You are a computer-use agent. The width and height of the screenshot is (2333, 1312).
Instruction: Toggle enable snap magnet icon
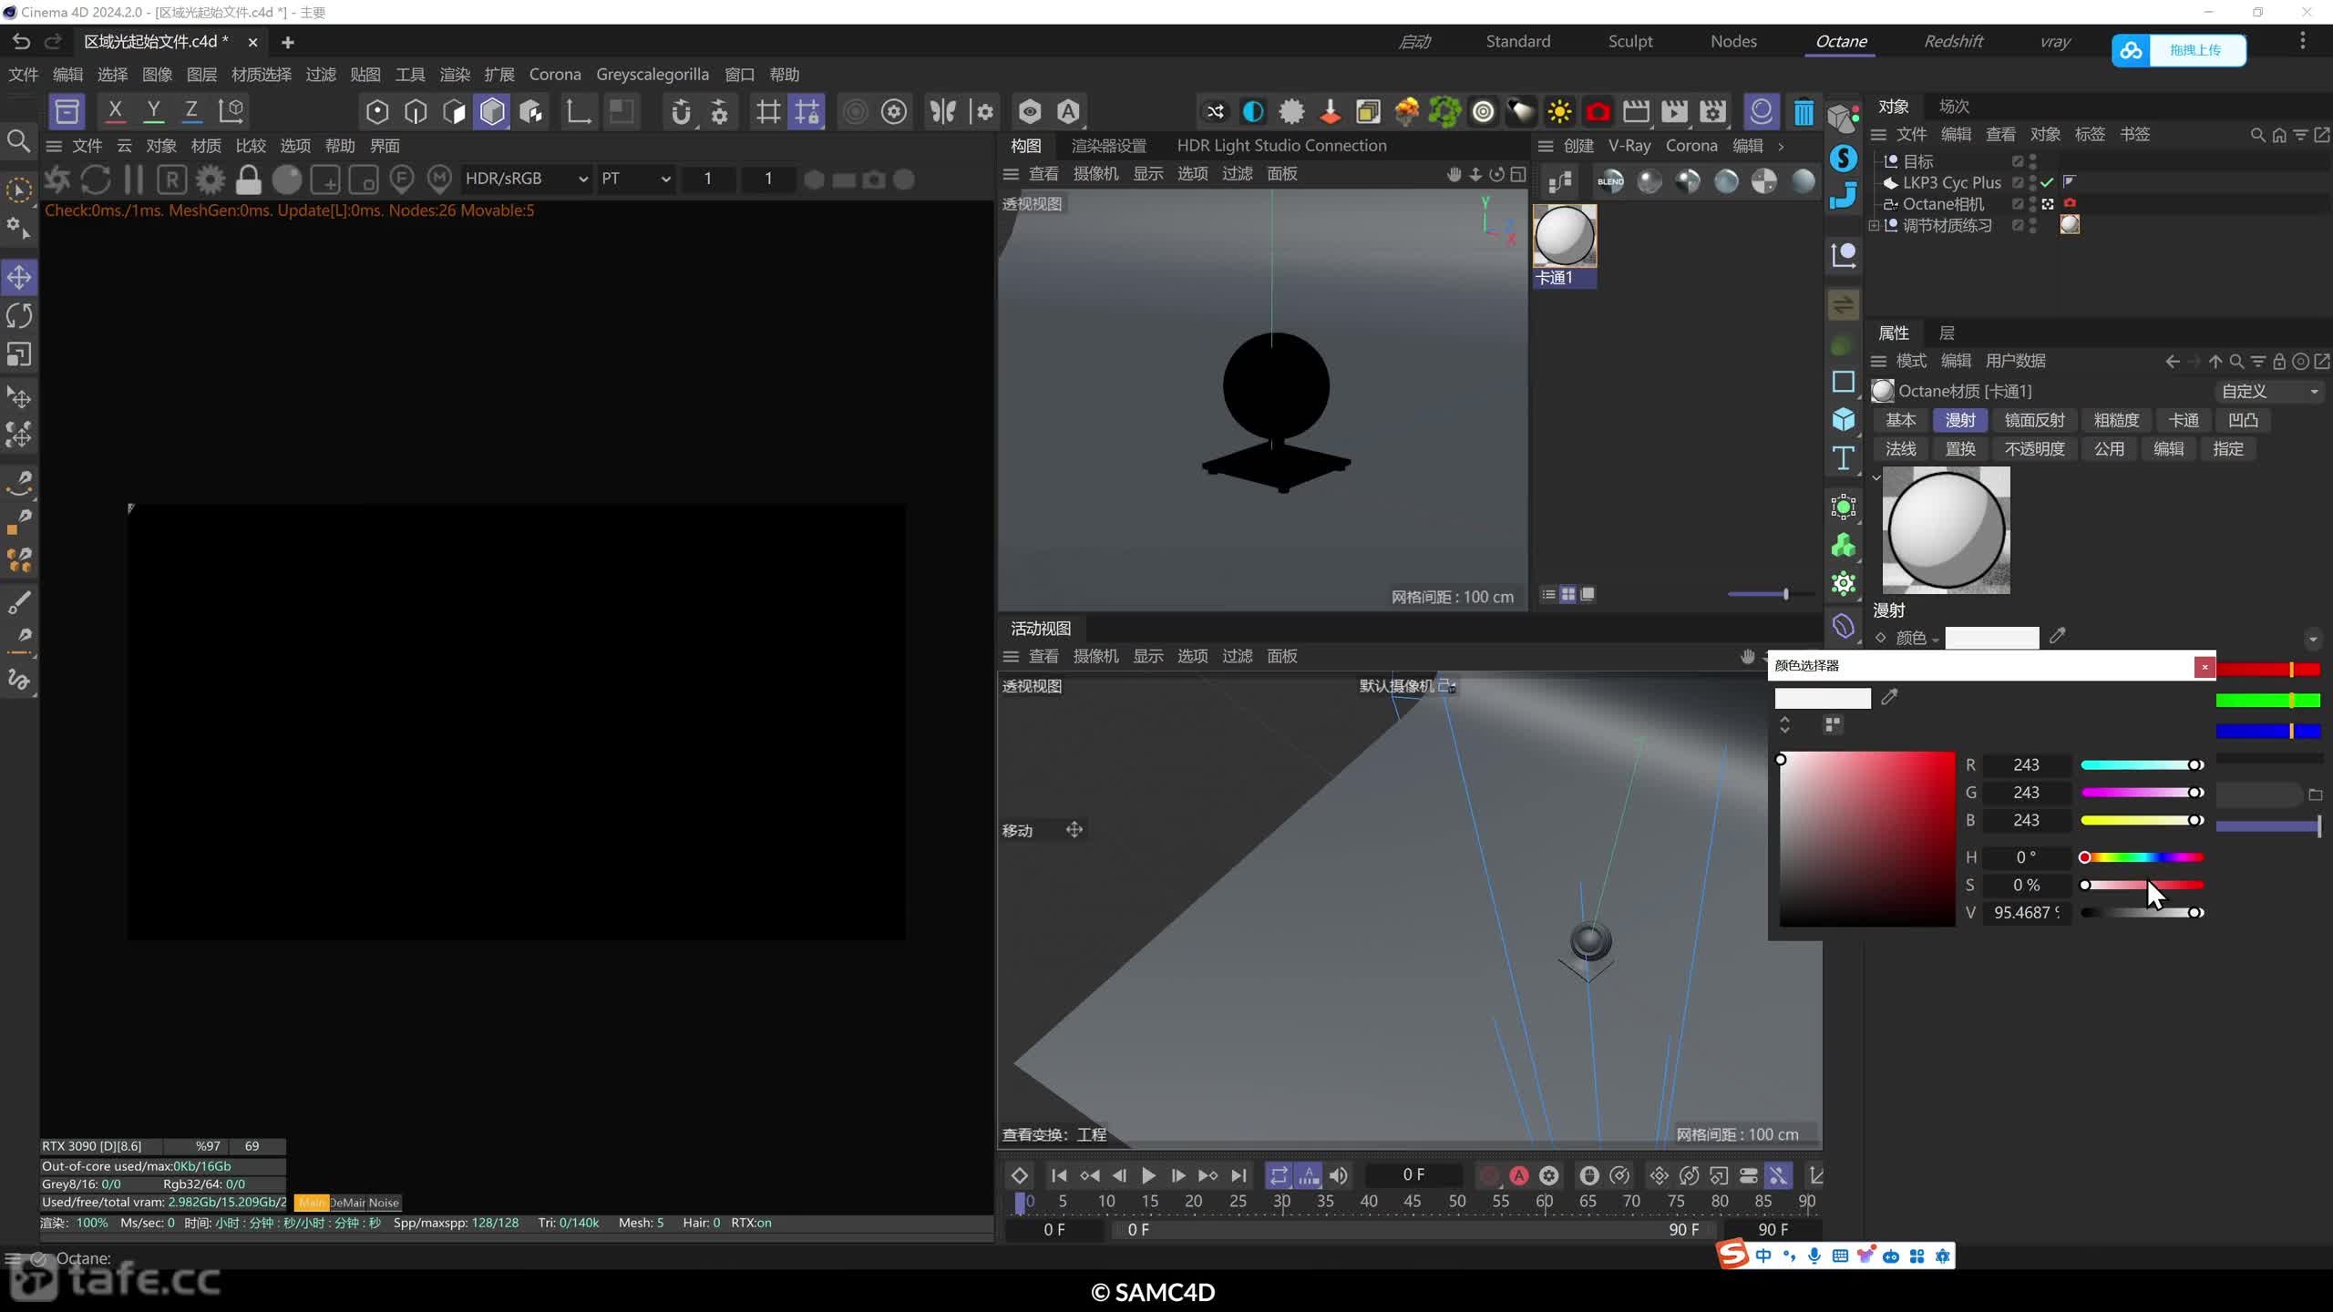click(x=680, y=112)
